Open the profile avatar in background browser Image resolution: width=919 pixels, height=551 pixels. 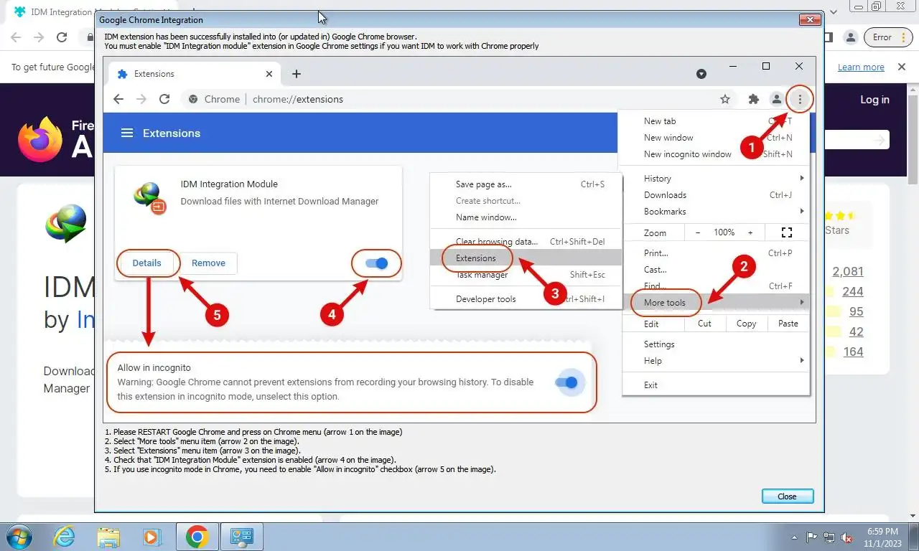(x=850, y=37)
